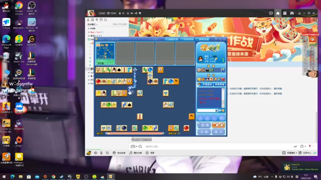Open 应用中心 in YY bottom bar
This screenshot has width=321, height=180.
point(305,153)
